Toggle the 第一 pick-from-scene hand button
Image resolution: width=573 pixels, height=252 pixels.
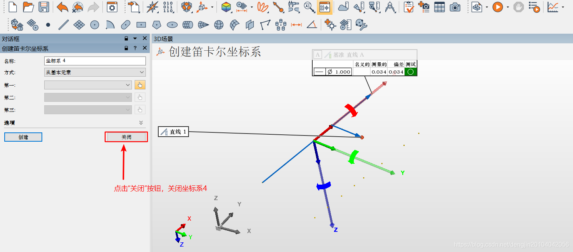point(140,85)
